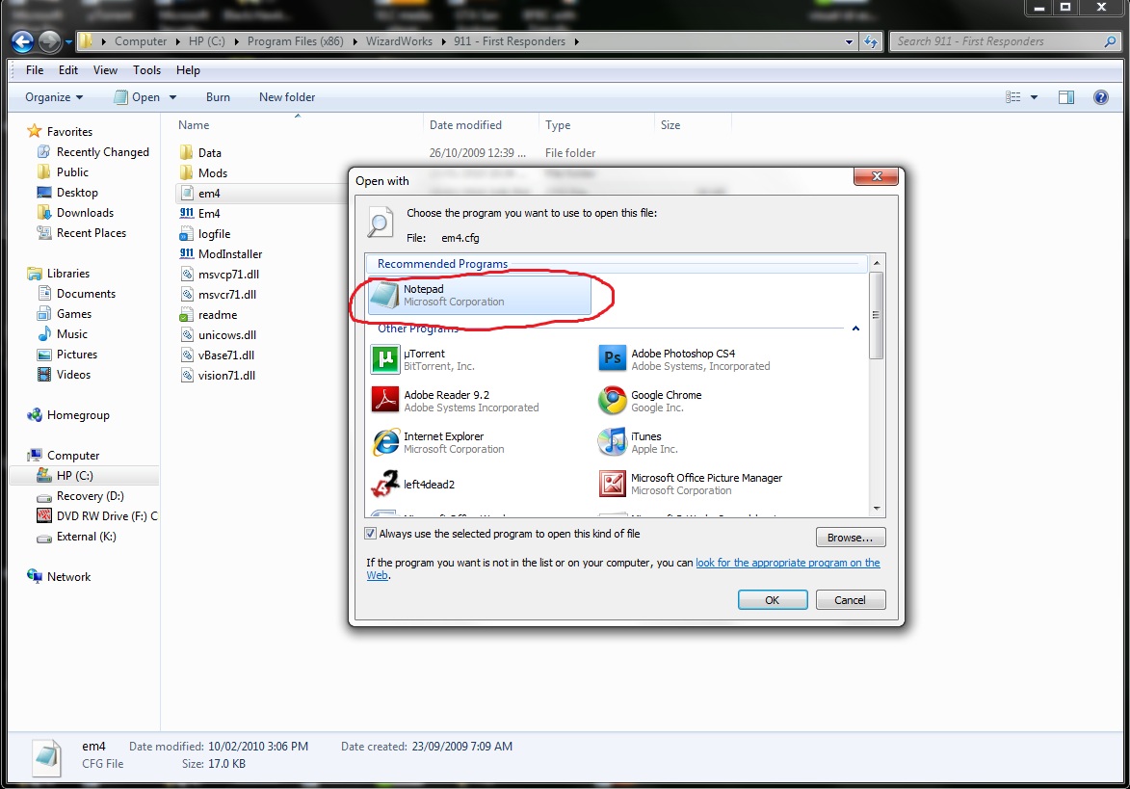Open the Mods folder

coord(202,173)
